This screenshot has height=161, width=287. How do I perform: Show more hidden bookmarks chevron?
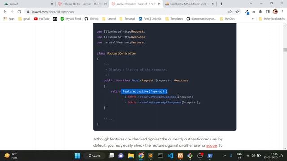253,19
